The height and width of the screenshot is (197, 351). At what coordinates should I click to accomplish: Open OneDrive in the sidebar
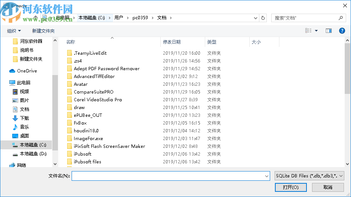(23, 71)
